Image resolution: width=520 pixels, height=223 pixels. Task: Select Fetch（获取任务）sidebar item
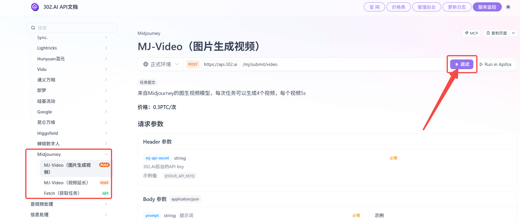(76, 193)
